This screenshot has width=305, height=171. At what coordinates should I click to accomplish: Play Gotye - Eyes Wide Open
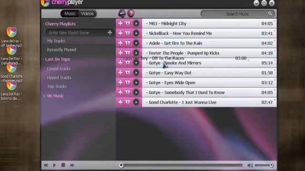(136, 83)
